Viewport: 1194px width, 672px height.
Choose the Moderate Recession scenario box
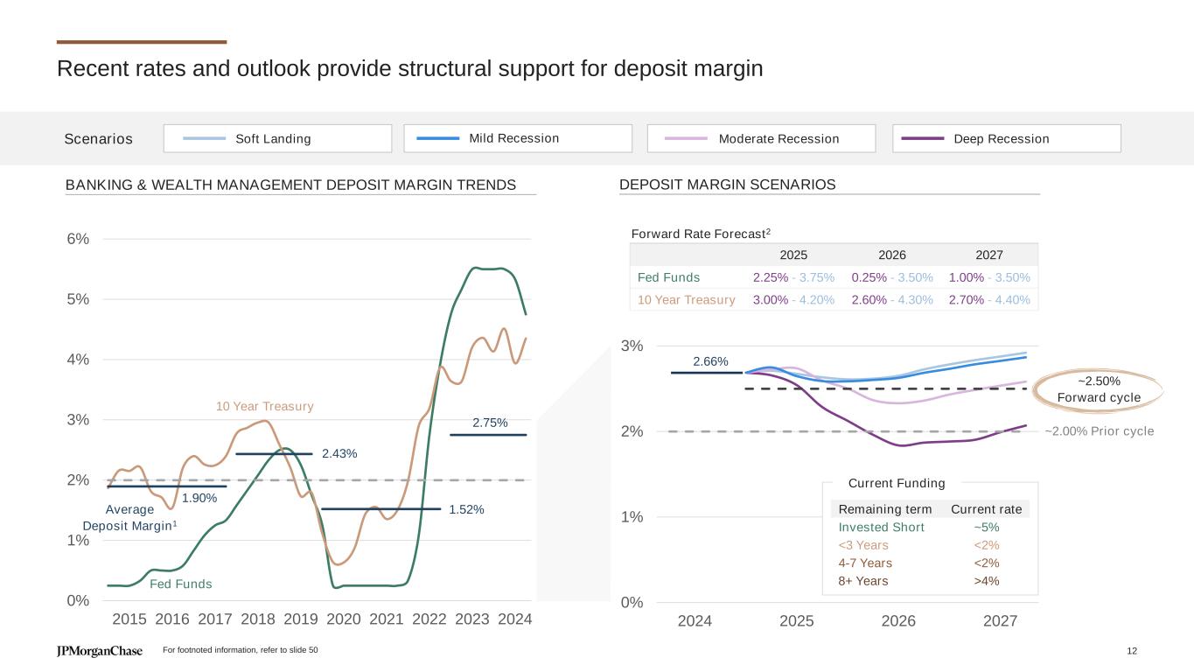(x=761, y=138)
